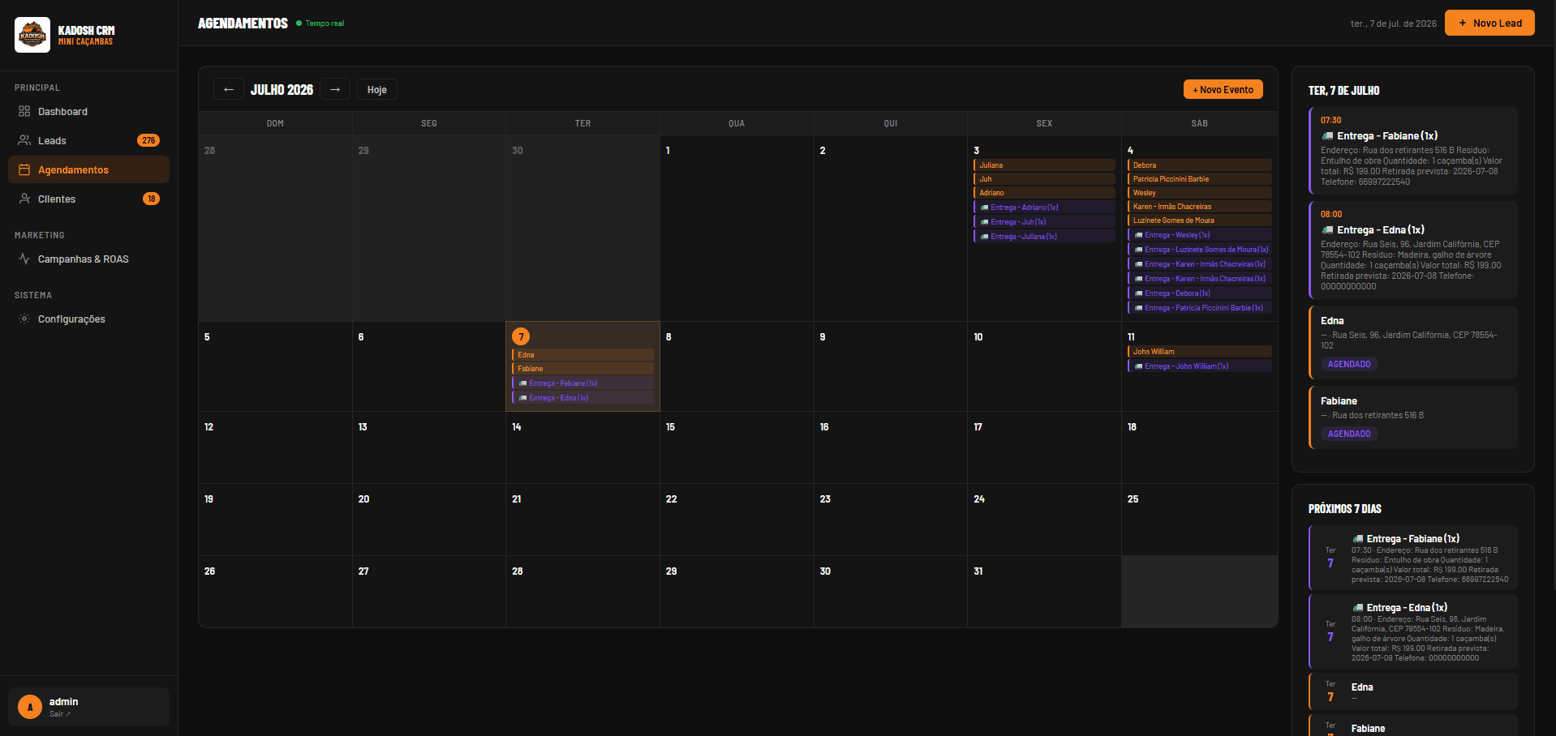1556x736 pixels.
Task: Click the admin avatar circle
Action: (x=30, y=707)
